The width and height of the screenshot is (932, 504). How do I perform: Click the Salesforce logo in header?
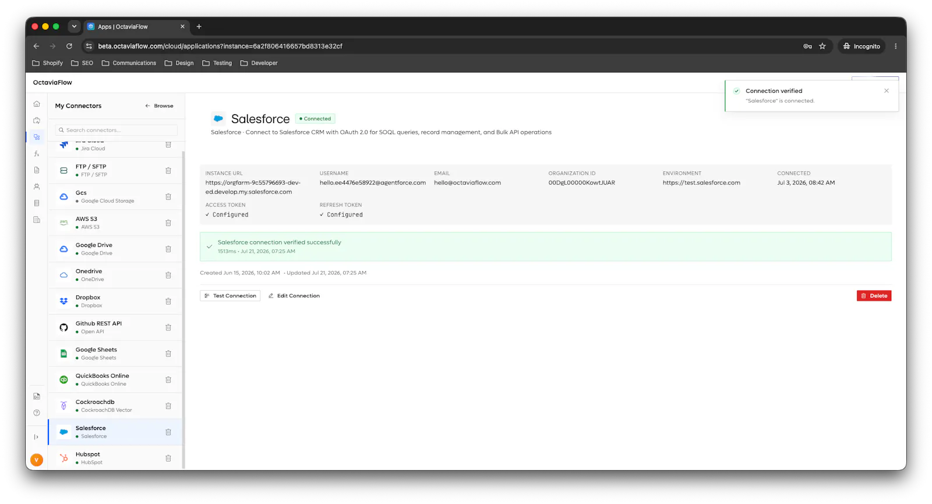(x=218, y=118)
